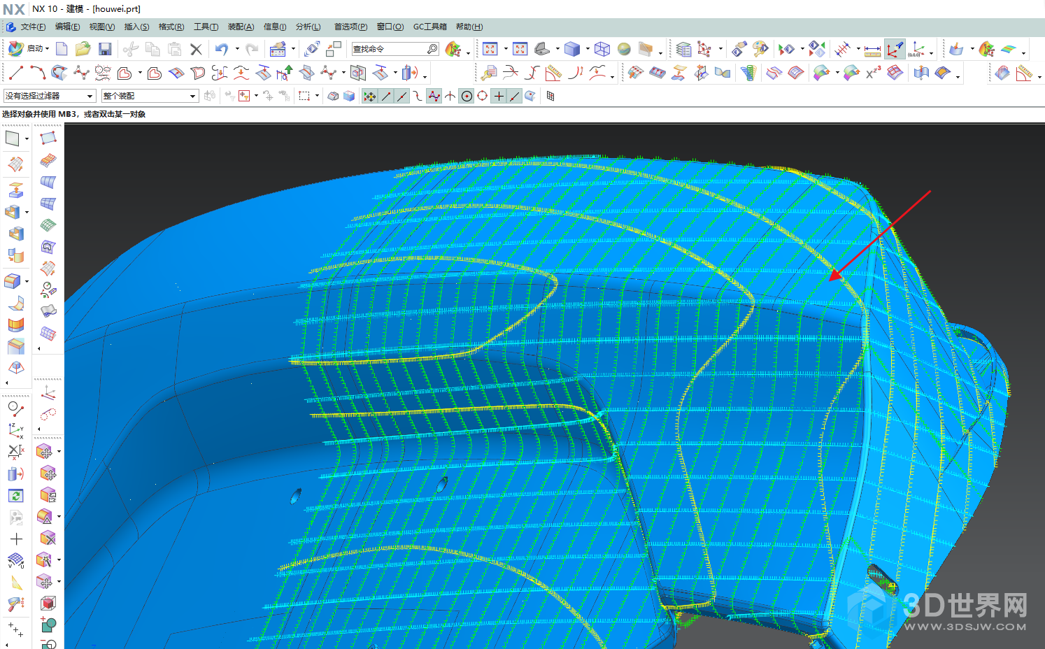Open the 插入(S) menu
This screenshot has height=649, width=1045.
click(x=136, y=27)
